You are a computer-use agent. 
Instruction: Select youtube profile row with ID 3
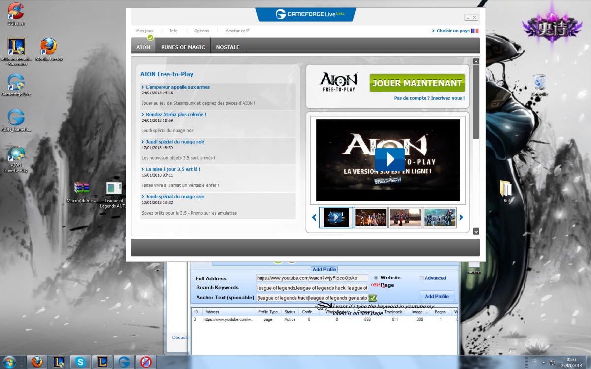[x=325, y=320]
